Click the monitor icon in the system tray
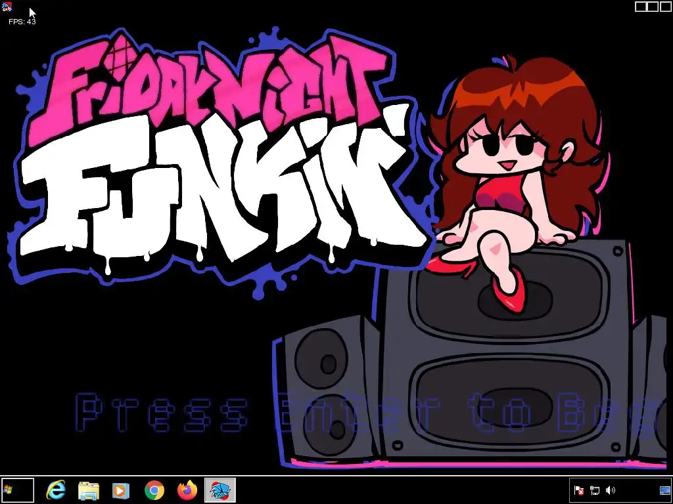673x504 pixels. tap(665, 490)
